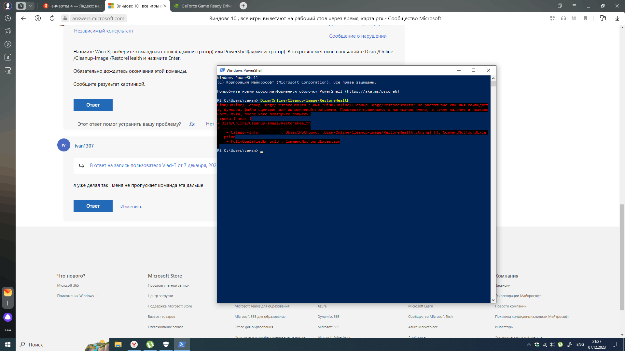The width and height of the screenshot is (625, 351).
Task: Click the answers.microsoft.com tab
Action: (137, 6)
